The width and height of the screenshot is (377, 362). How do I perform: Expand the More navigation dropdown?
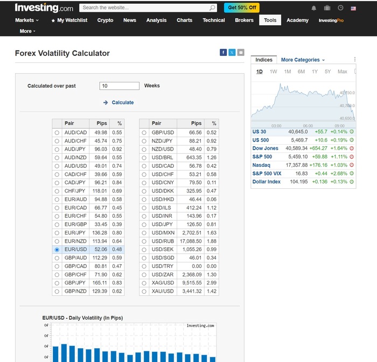(x=27, y=31)
